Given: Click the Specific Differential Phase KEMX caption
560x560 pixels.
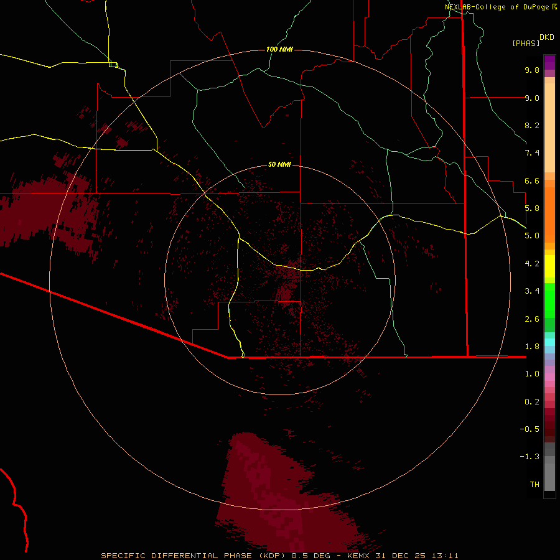Looking at the screenshot, I should click(x=279, y=556).
